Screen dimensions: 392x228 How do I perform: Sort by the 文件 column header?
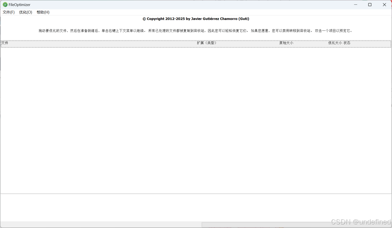click(x=5, y=43)
